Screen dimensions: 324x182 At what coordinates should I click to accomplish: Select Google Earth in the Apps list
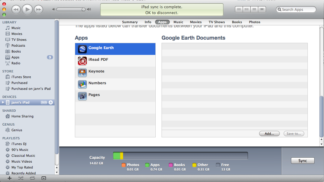(115, 49)
